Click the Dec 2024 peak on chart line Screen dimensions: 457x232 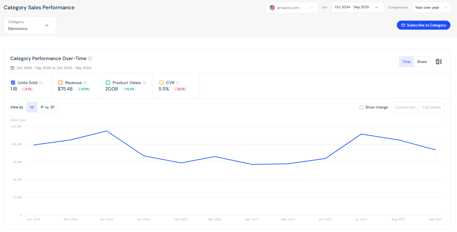point(107,131)
